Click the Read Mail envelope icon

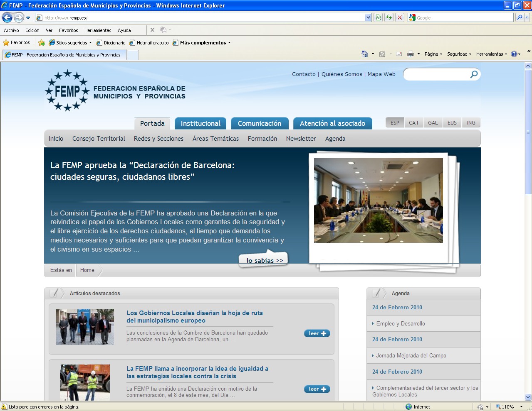coord(398,54)
